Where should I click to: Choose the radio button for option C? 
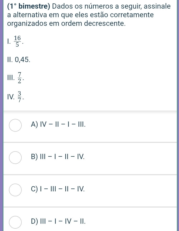[15, 189]
